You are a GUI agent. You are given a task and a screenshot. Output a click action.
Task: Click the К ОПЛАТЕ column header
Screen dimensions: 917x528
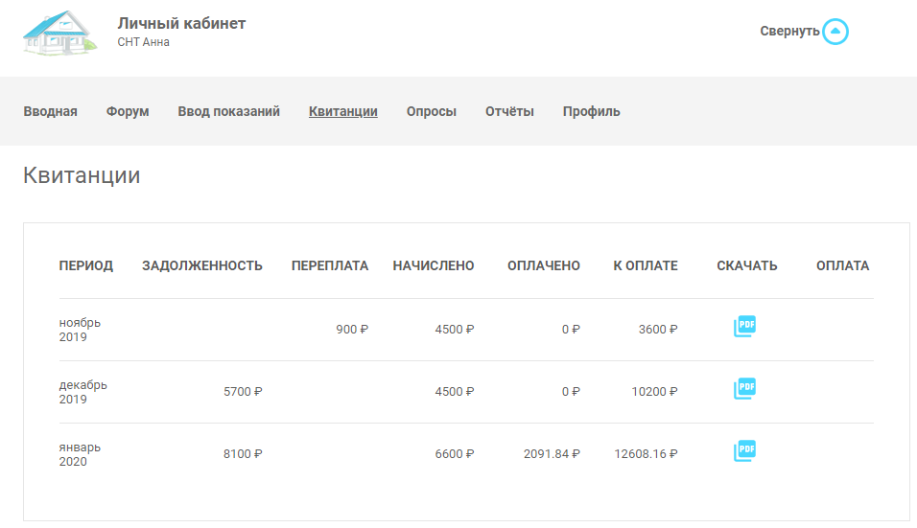point(646,265)
